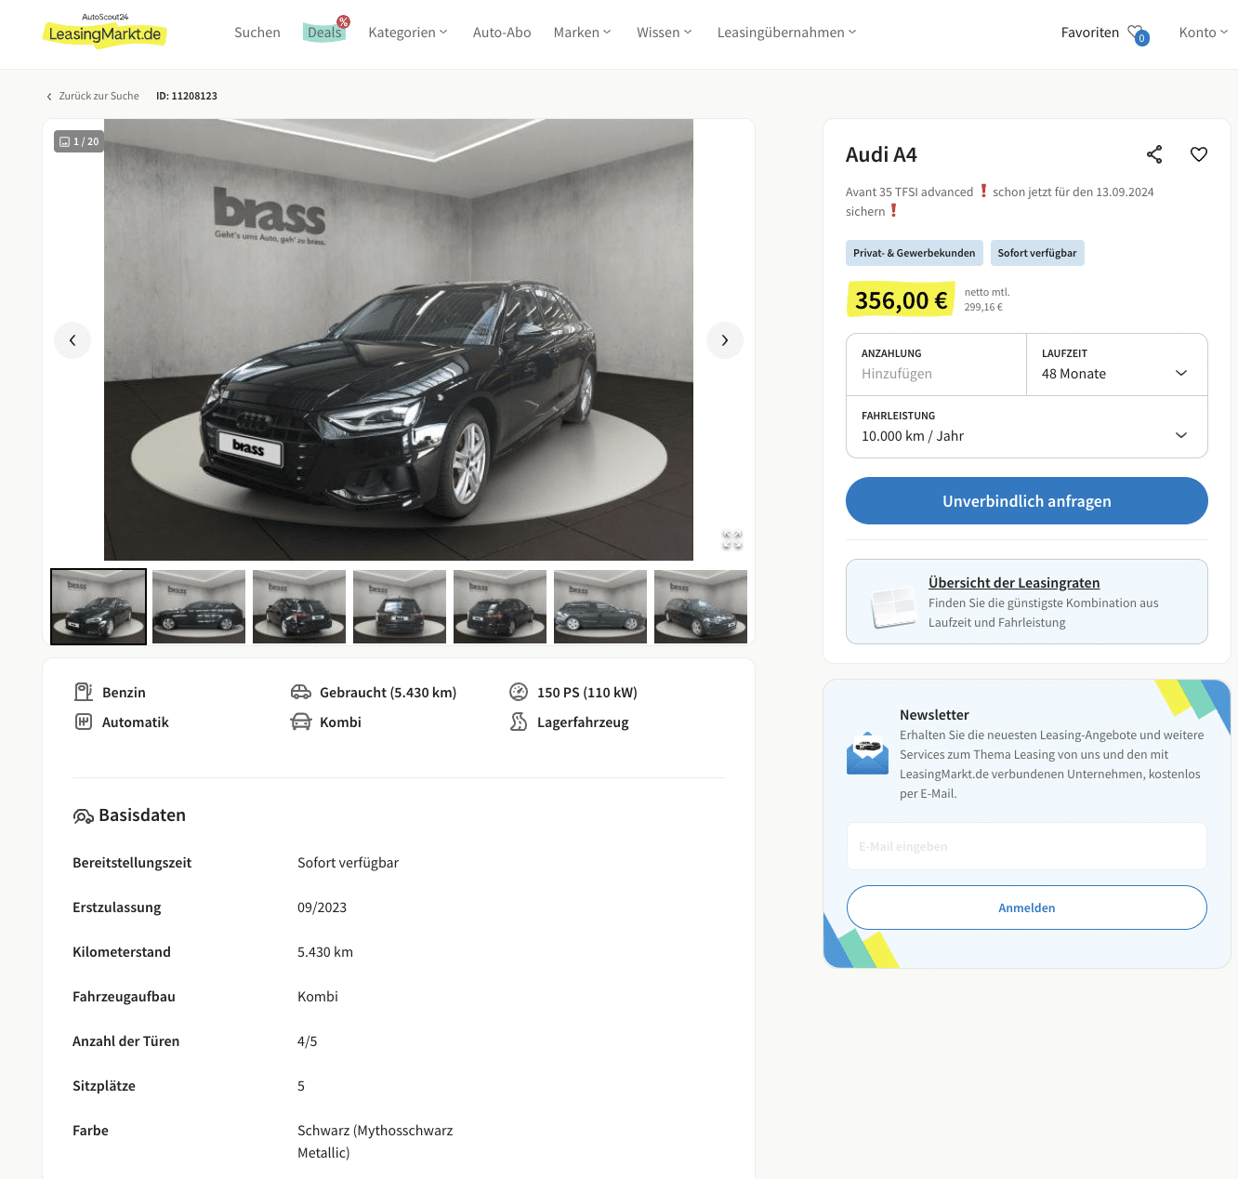Click the netto mtl. 299,16 € text
Screen dimensions: 1238x1179
(x=987, y=299)
